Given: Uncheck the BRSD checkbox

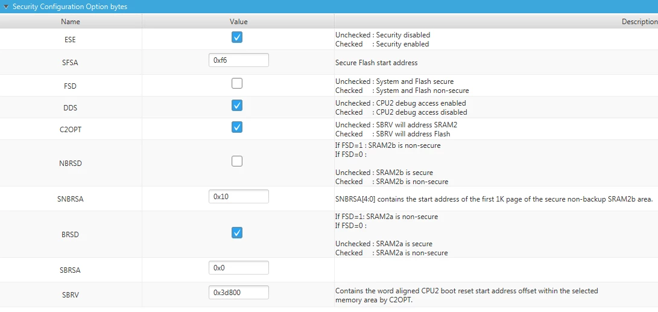Looking at the screenshot, I should pos(237,232).
